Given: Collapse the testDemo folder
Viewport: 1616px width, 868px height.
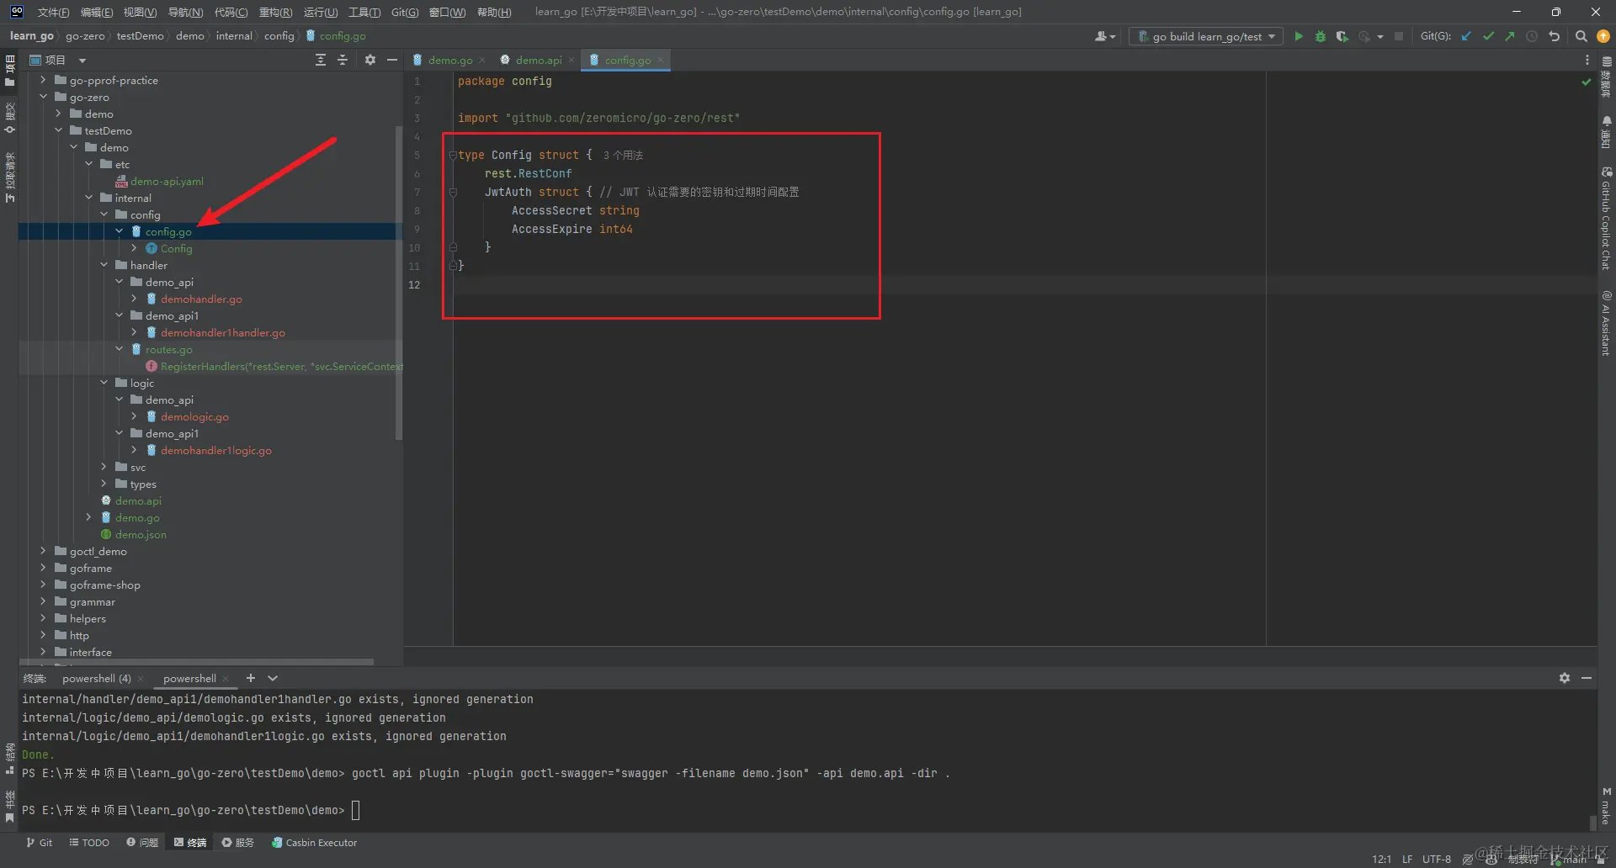Looking at the screenshot, I should click(58, 130).
